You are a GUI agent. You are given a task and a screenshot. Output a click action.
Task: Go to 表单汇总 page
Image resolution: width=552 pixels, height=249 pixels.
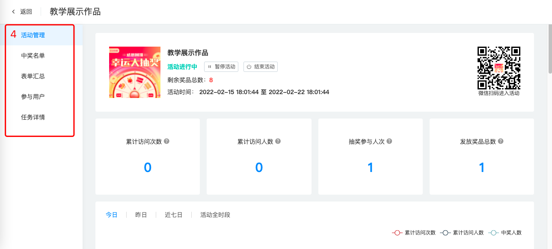33,76
